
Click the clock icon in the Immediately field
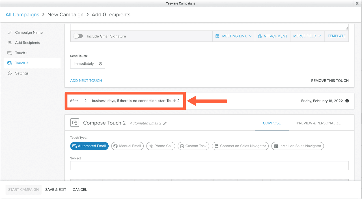(x=100, y=64)
